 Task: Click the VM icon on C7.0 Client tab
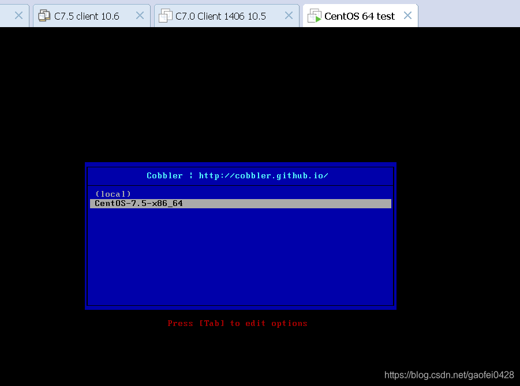tap(165, 16)
